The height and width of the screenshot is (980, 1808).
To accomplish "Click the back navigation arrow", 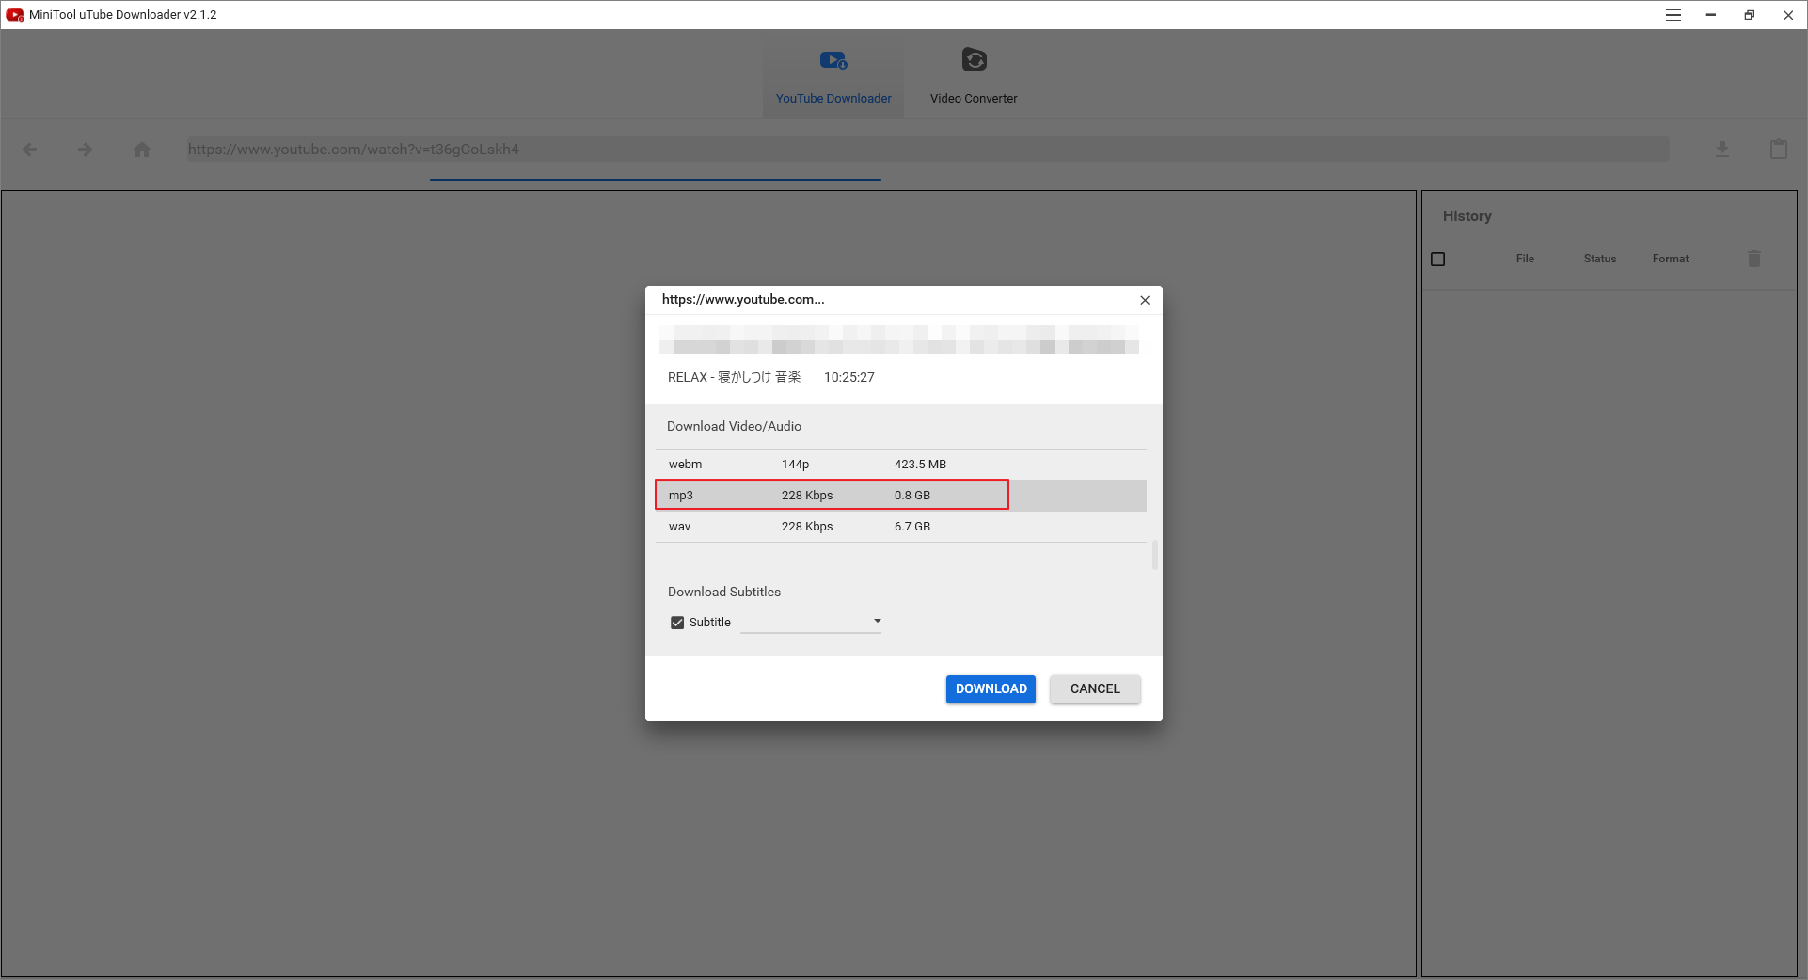I will pos(30,150).
